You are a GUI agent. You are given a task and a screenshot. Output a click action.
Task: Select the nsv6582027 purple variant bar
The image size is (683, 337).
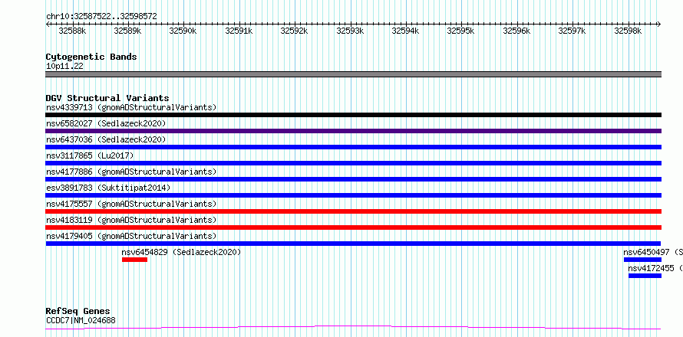(353, 131)
